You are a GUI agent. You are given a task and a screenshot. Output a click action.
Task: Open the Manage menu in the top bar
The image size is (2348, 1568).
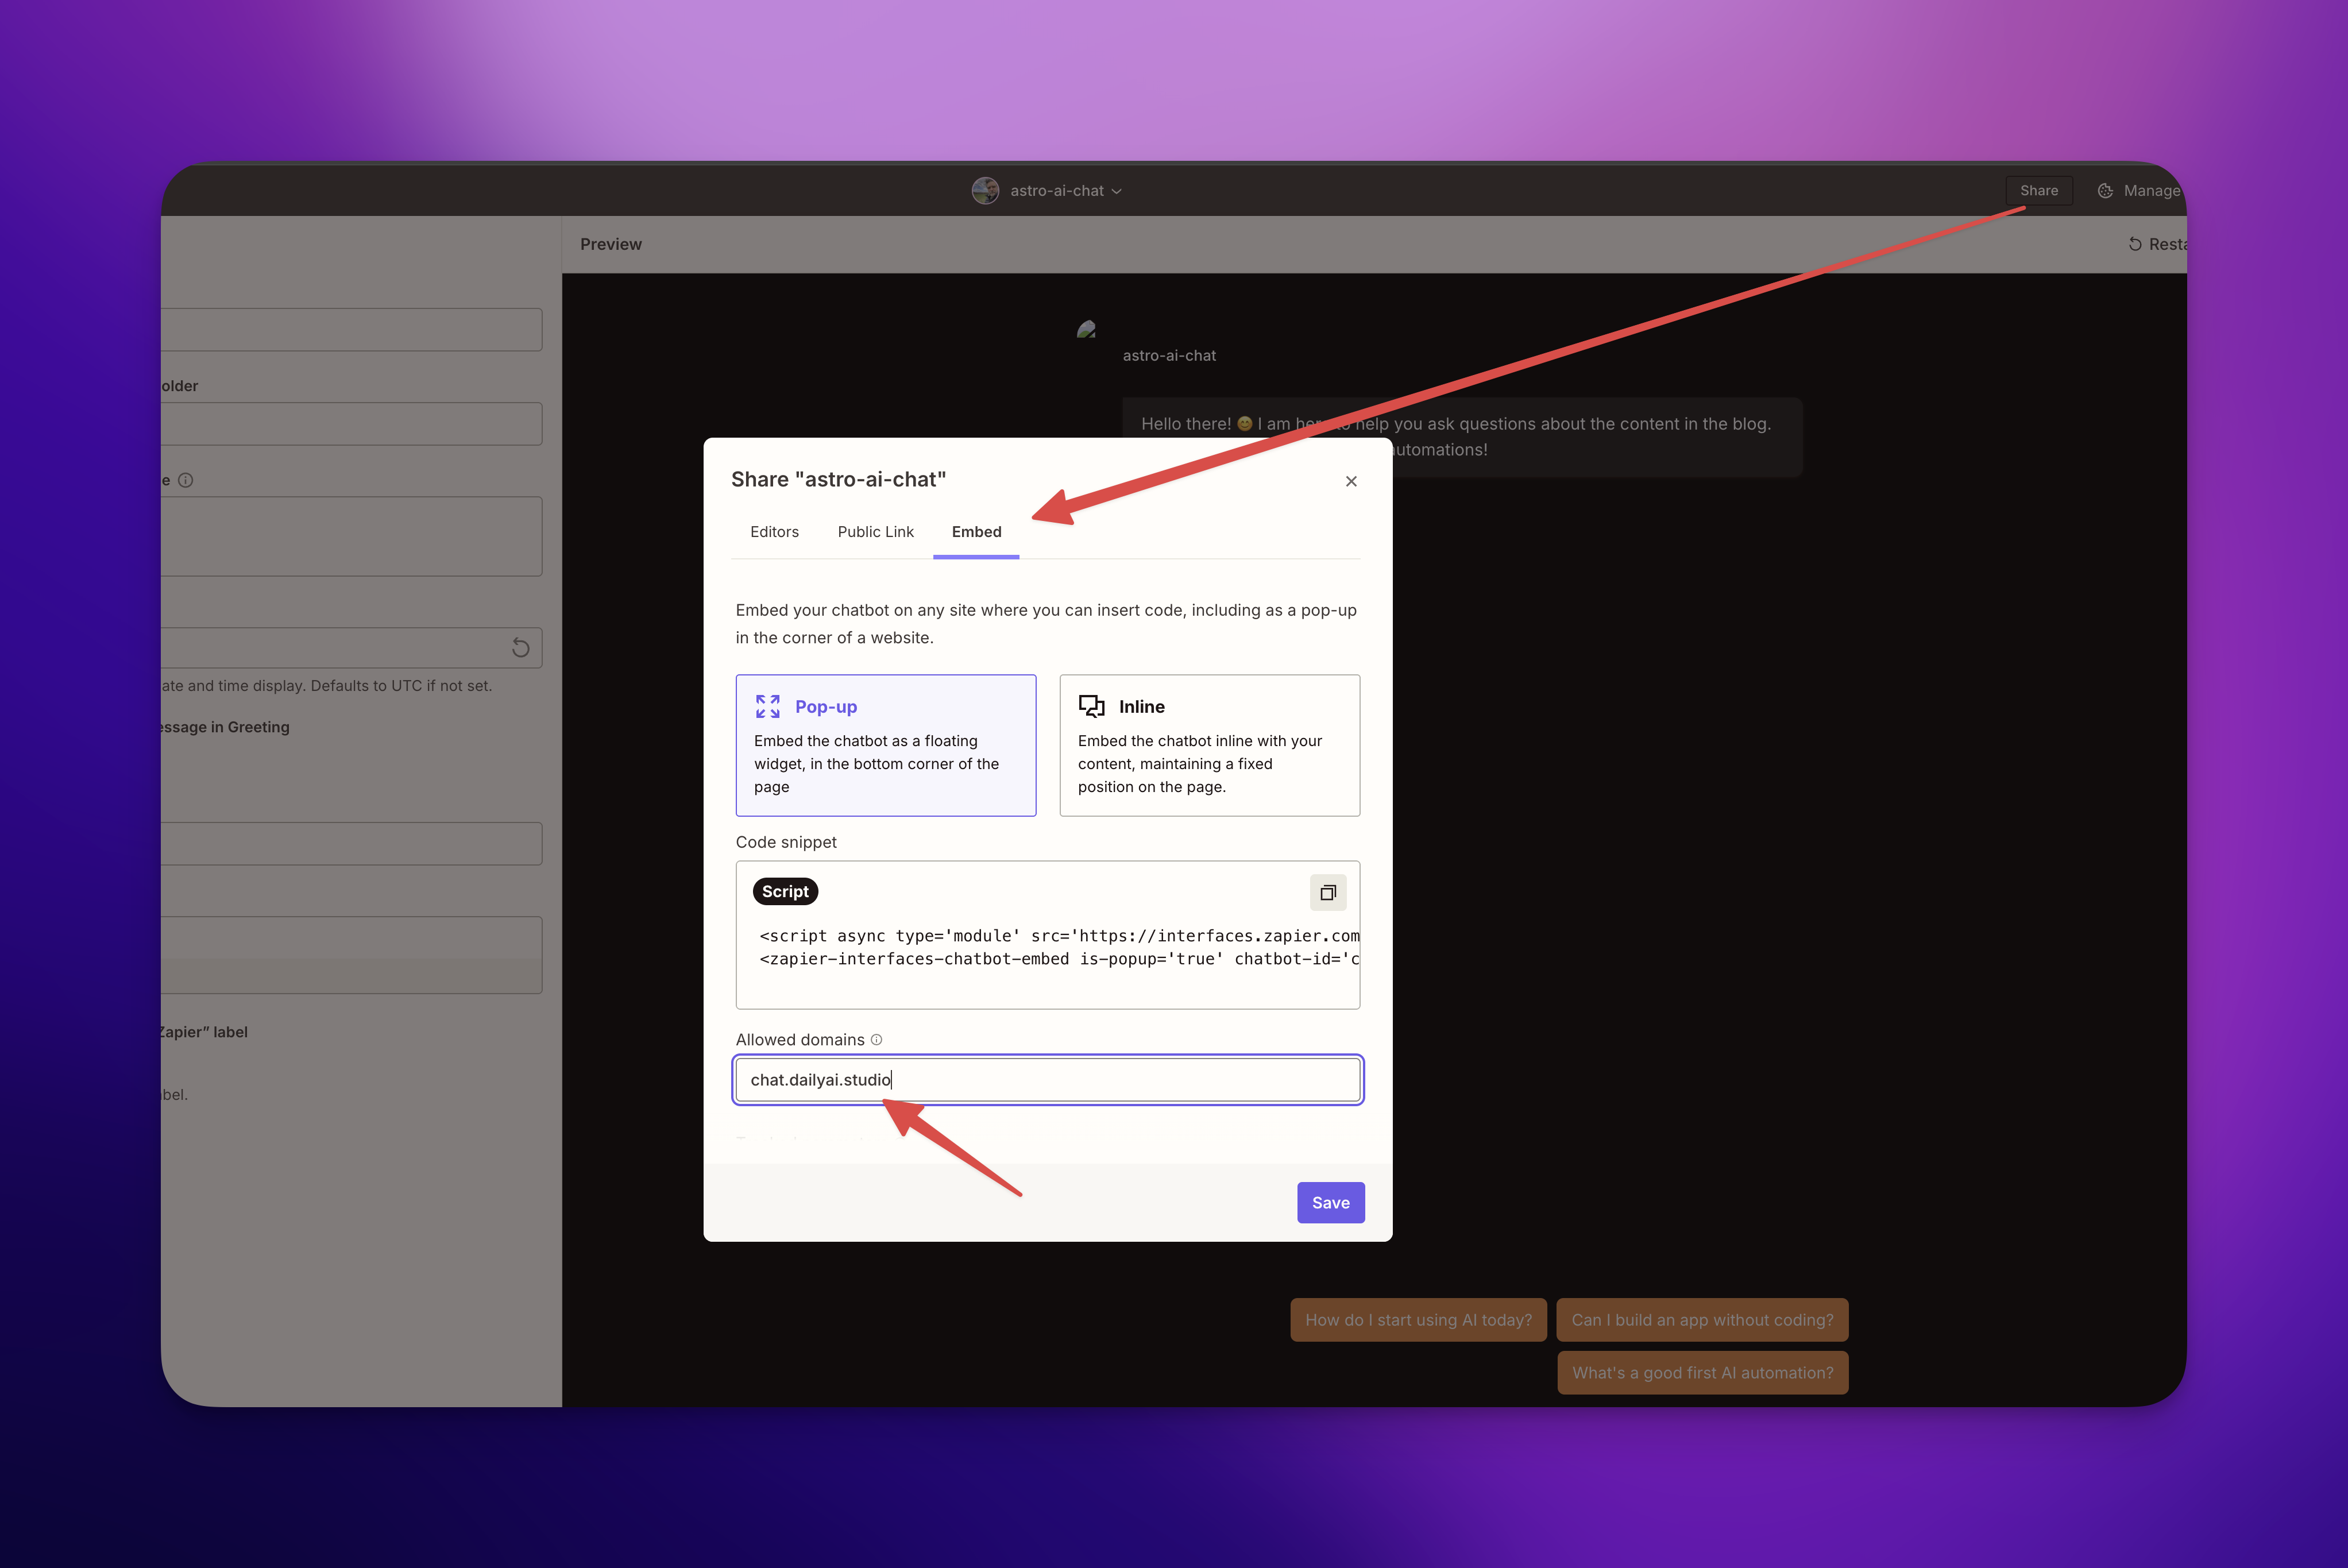click(2139, 190)
